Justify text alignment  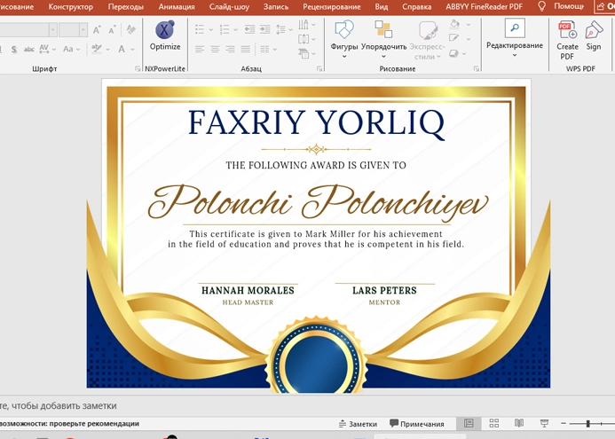pos(246,49)
